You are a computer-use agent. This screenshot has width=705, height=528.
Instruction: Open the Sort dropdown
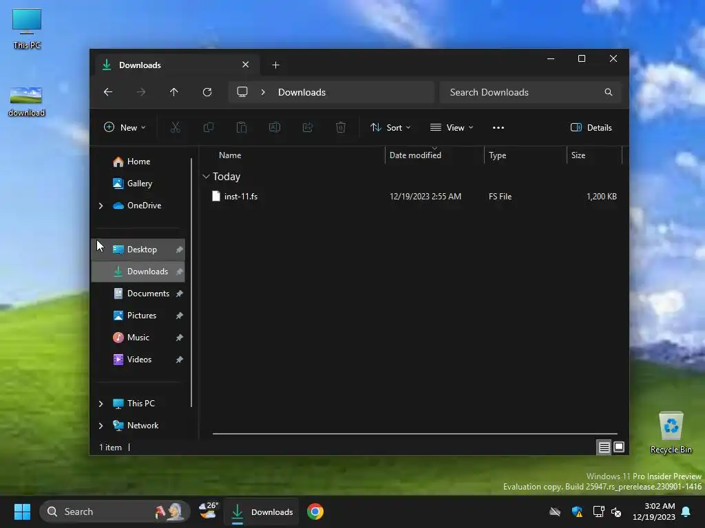tap(390, 127)
